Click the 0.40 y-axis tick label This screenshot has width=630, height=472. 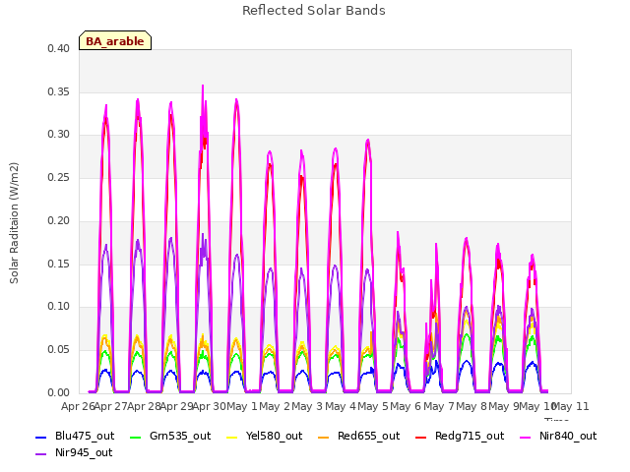(58, 48)
